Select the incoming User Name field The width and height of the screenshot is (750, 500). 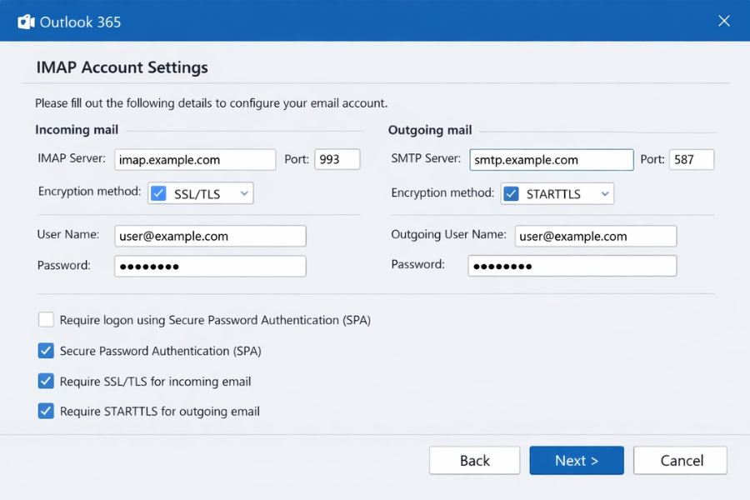(x=210, y=236)
